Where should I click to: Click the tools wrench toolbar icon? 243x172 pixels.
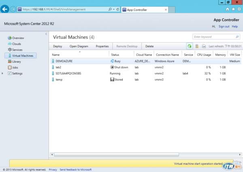tap(197, 46)
